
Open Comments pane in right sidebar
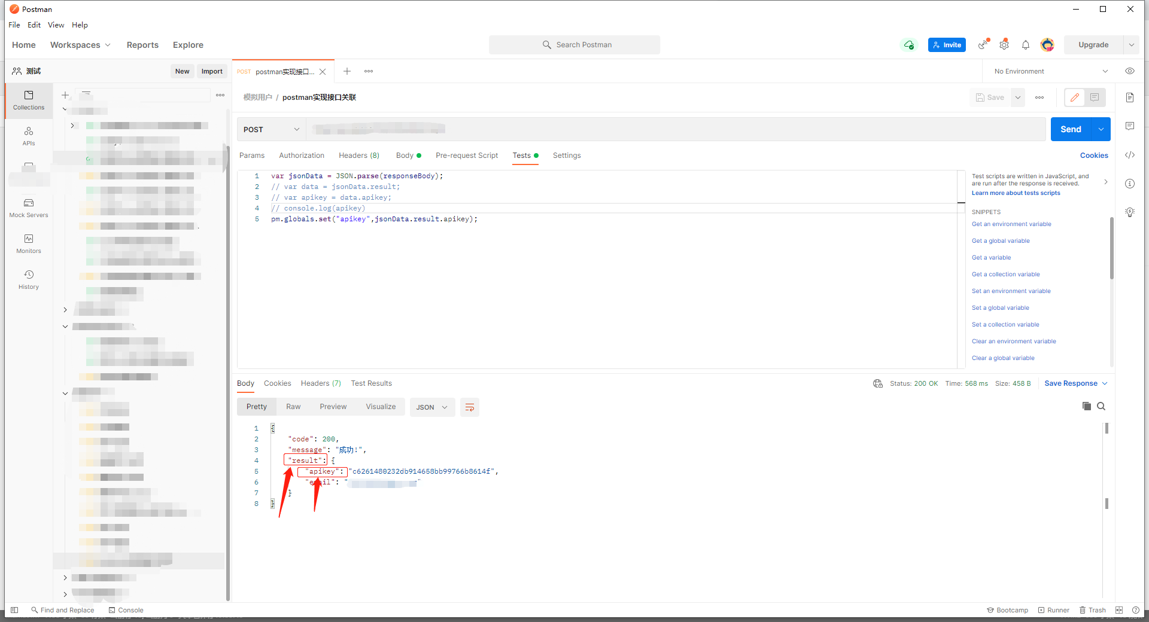(x=1130, y=126)
